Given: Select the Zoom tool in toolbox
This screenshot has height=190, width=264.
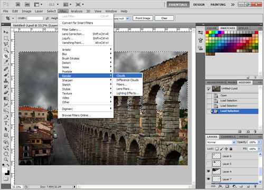Looking at the screenshot, I should pyautogui.click(x=6, y=159).
